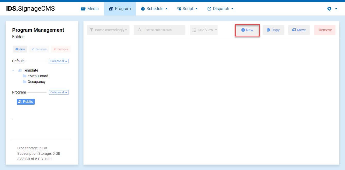Collapse all under the Default section
Image resolution: width=345 pixels, height=170 pixels.
click(x=59, y=61)
